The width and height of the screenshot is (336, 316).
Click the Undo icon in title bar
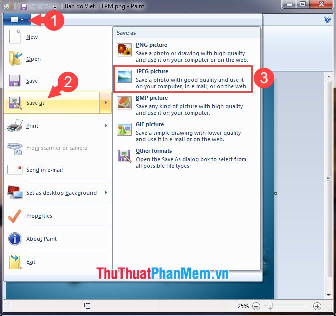pos(35,6)
